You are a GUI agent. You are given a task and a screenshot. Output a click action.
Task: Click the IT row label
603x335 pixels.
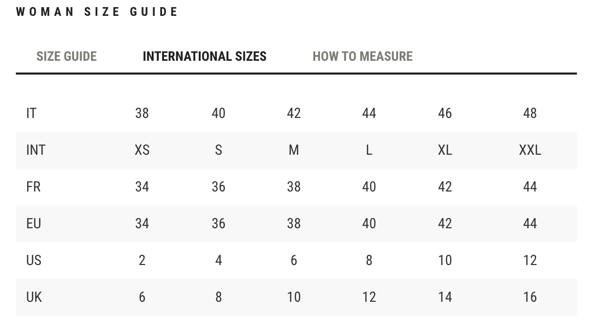31,113
